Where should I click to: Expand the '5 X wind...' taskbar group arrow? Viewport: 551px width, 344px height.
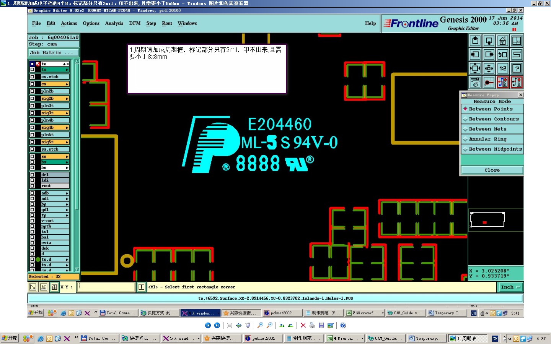[199, 338]
